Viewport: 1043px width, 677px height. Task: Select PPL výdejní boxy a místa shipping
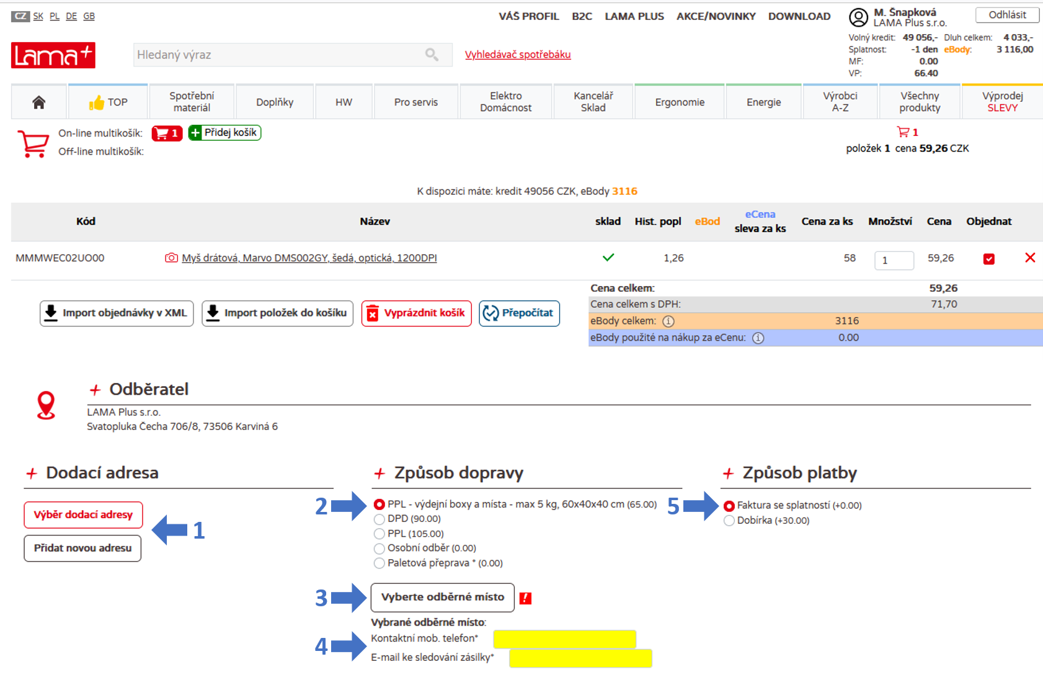pyautogui.click(x=379, y=504)
